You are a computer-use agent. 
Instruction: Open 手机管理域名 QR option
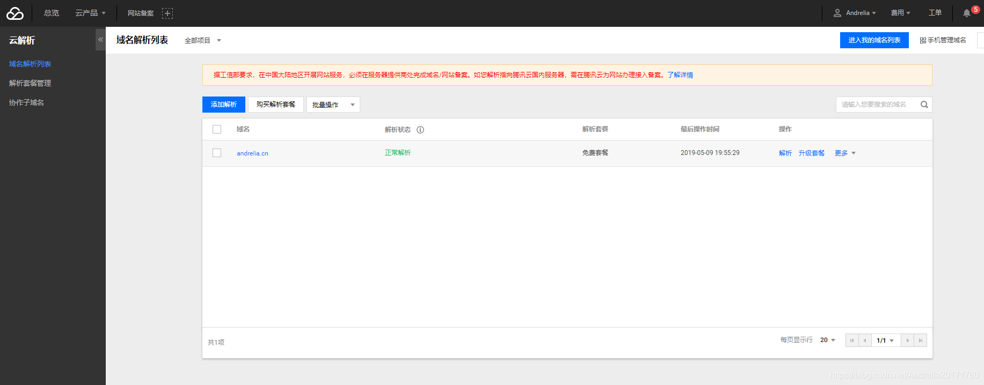[x=943, y=40]
